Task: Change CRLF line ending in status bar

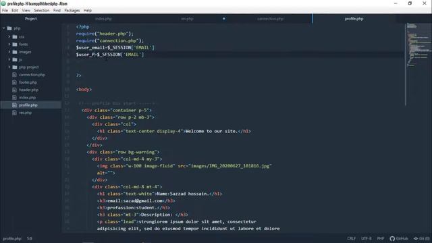Action: [x=351, y=238]
